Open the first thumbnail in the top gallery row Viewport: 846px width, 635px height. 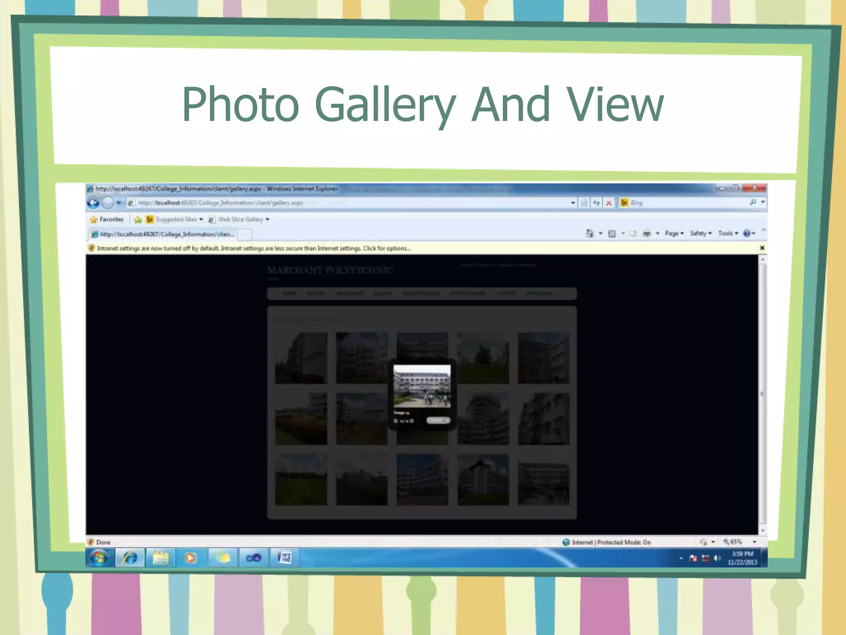(x=301, y=358)
